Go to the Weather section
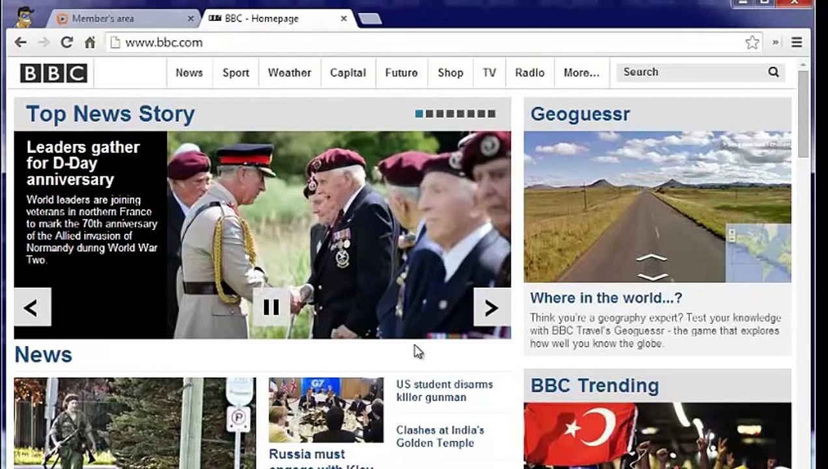This screenshot has height=469, width=828. [x=289, y=73]
